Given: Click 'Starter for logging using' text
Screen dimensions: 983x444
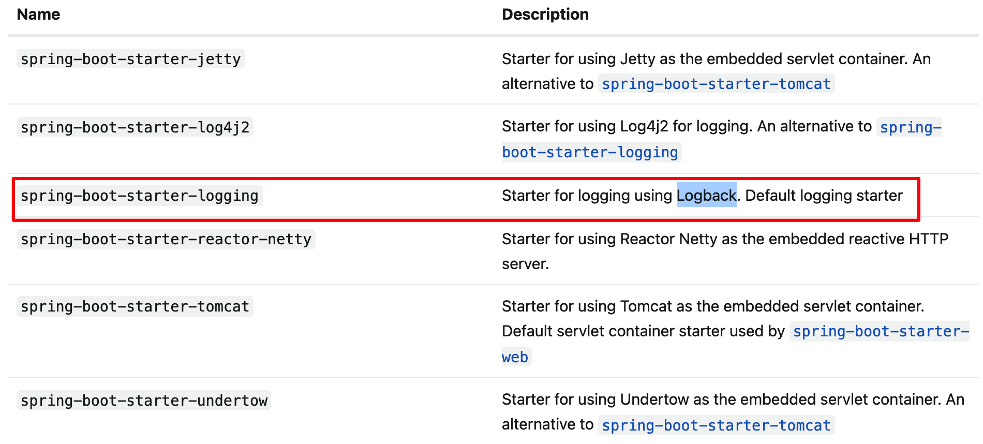Looking at the screenshot, I should point(587,196).
